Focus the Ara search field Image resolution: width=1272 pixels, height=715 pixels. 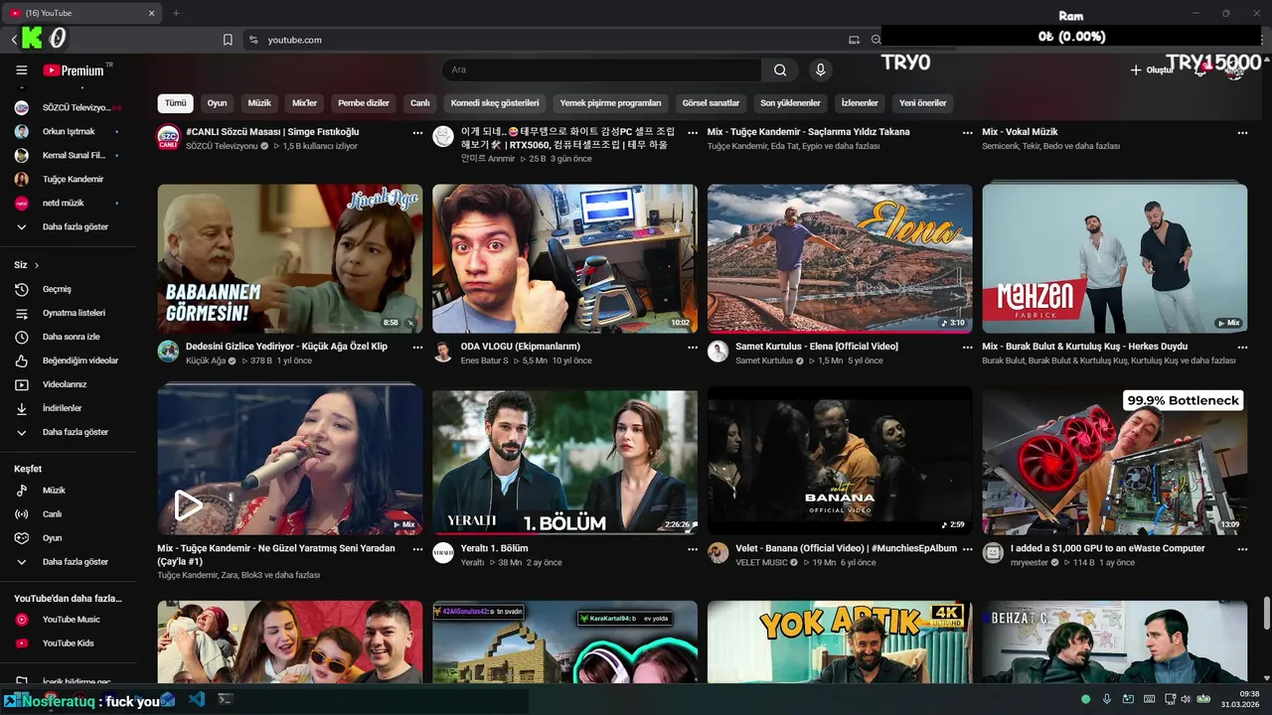click(602, 71)
